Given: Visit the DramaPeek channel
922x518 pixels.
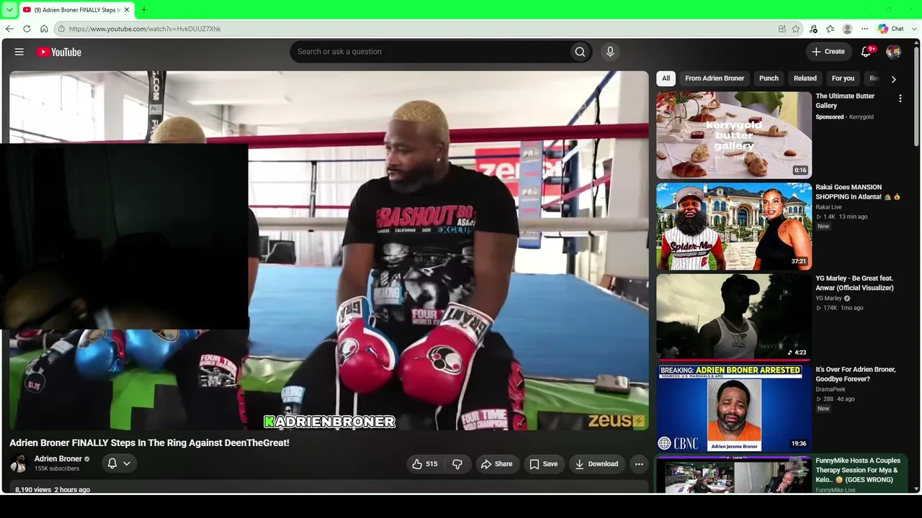Looking at the screenshot, I should (x=831, y=389).
